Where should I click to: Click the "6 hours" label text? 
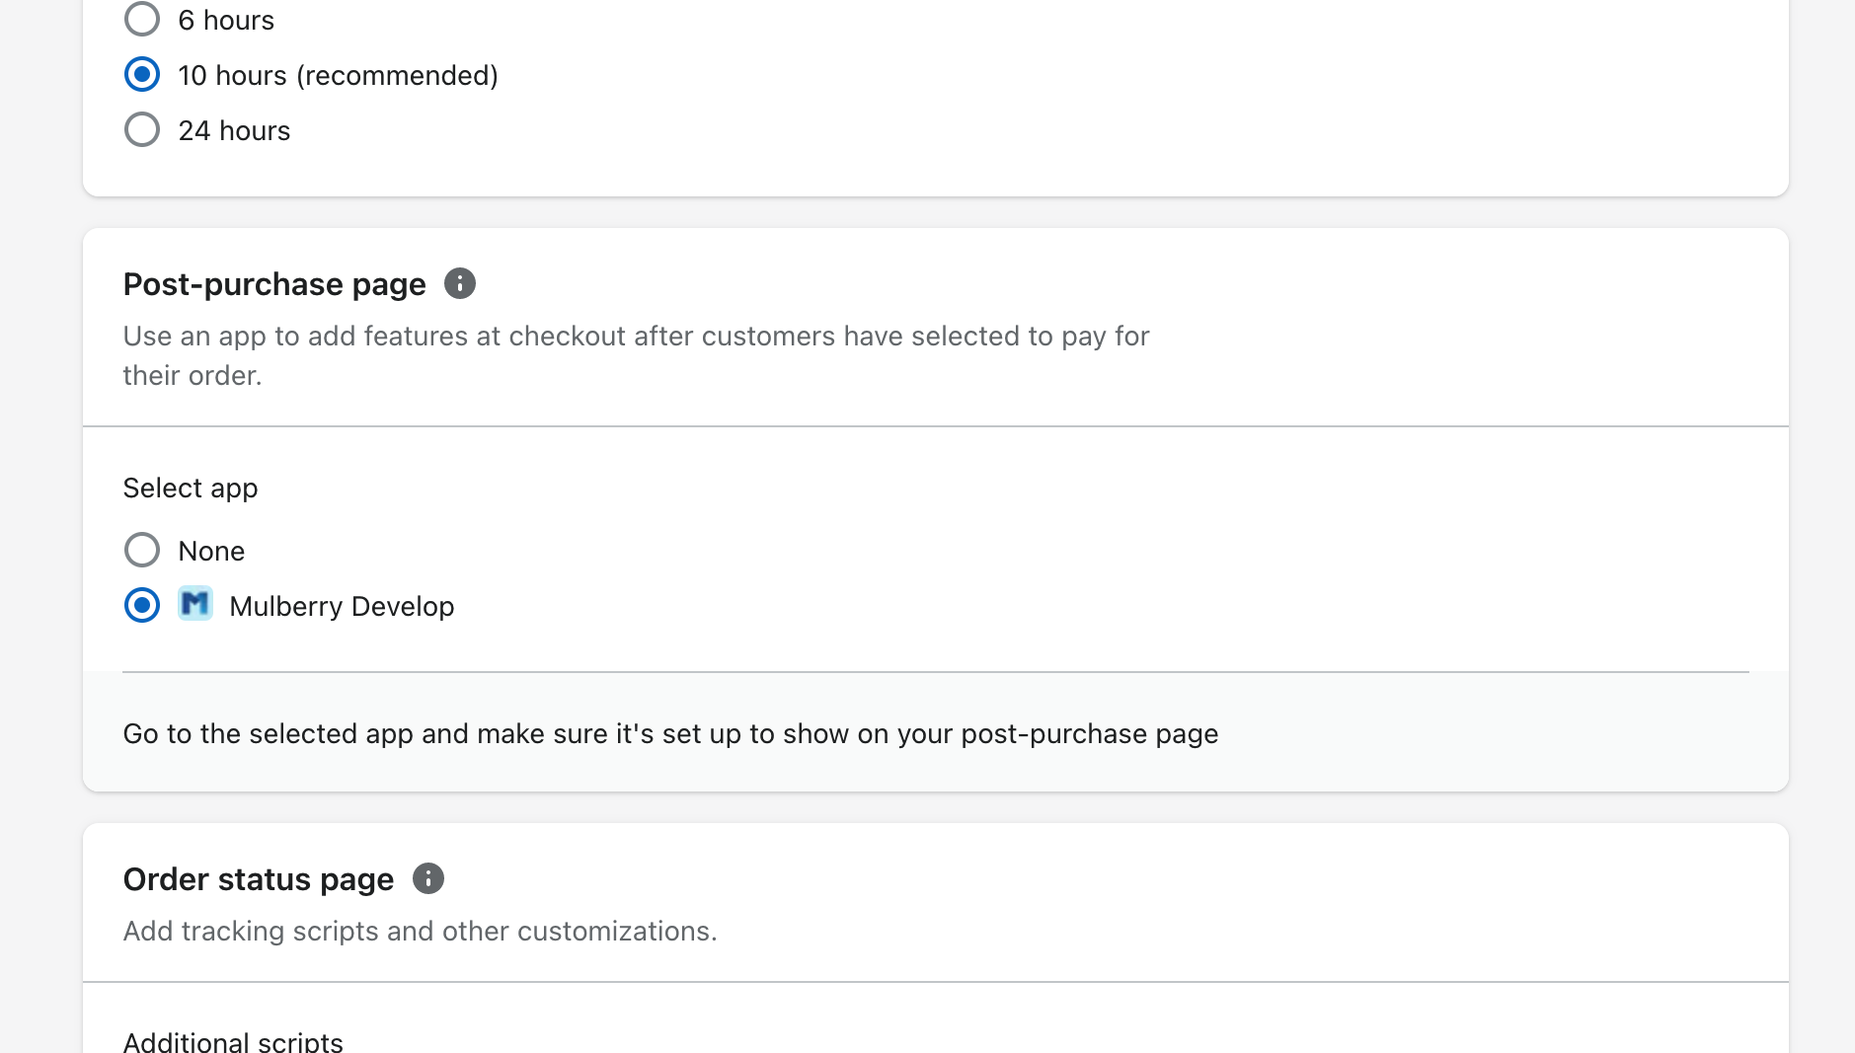click(x=226, y=21)
